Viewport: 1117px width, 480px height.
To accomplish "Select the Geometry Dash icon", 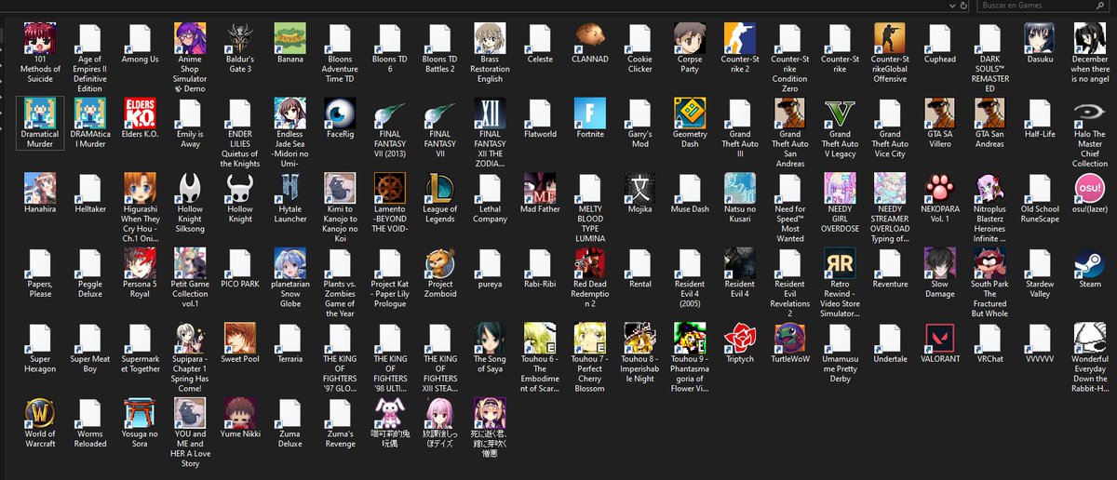I will point(690,113).
